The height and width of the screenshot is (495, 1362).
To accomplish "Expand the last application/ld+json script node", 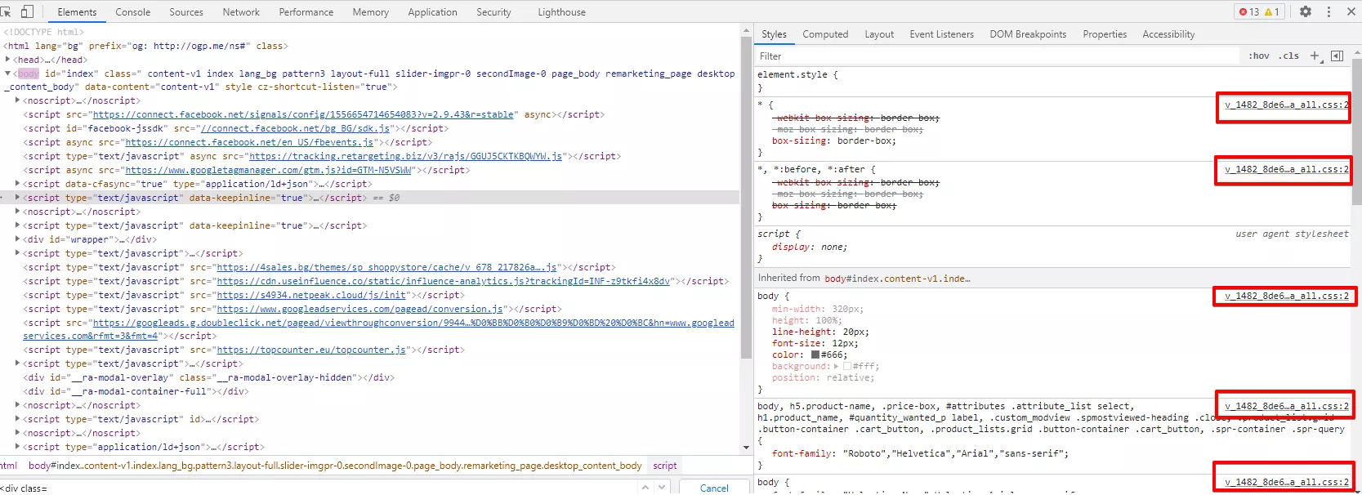I will 18,447.
